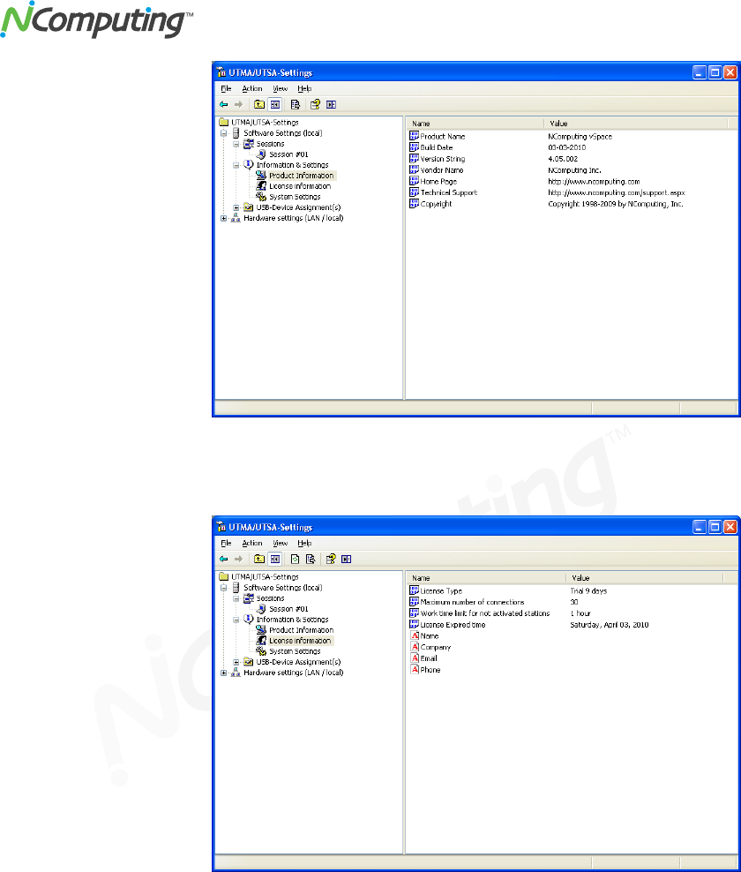Screen dimensions: 741x872
Task: Select Session #01 in License Type window tree
Action: (x=288, y=609)
